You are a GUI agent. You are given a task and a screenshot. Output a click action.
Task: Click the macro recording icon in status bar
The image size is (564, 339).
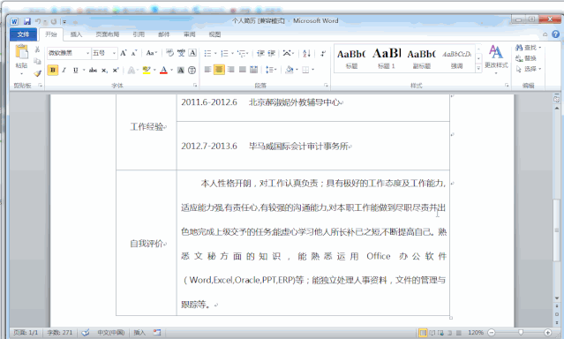[x=157, y=333]
